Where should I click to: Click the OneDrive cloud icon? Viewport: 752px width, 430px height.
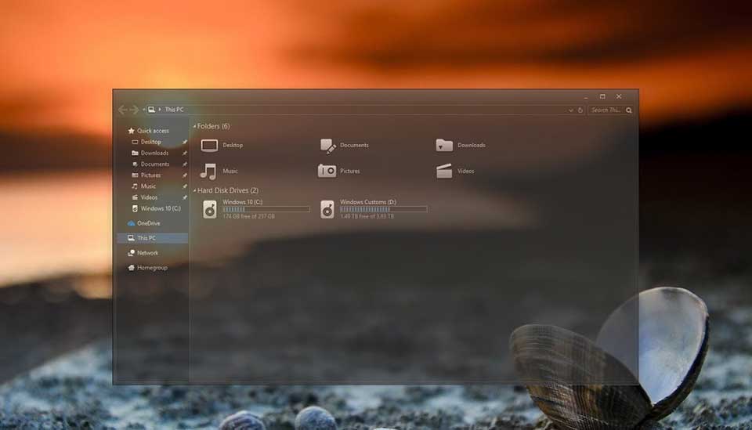point(131,223)
